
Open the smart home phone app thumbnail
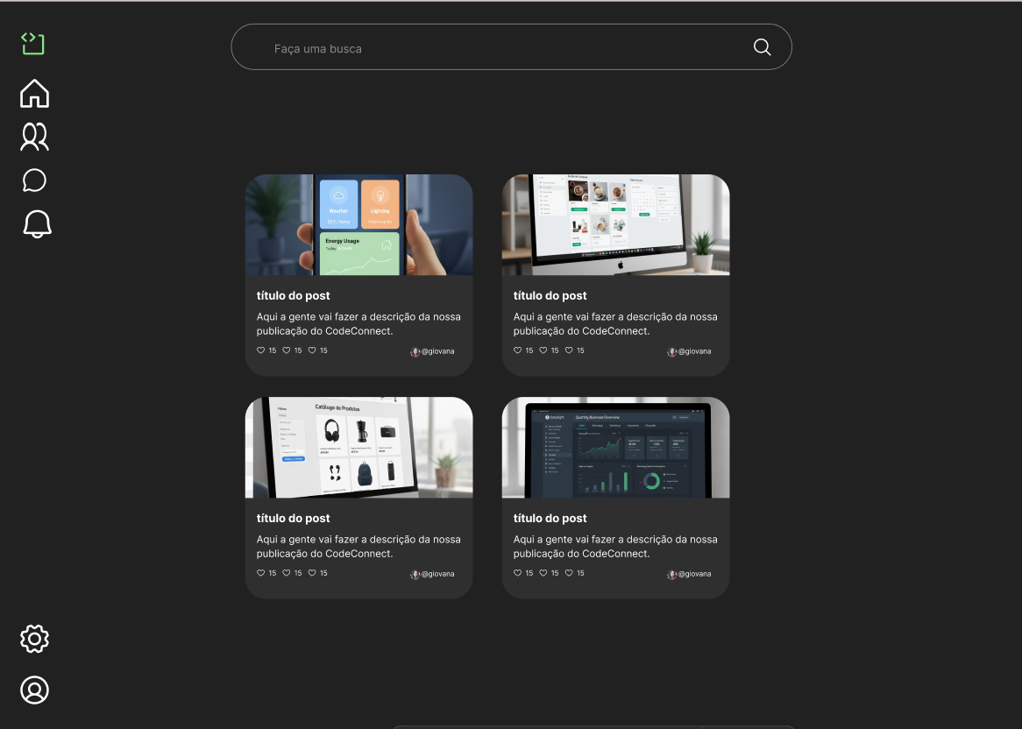pos(359,225)
